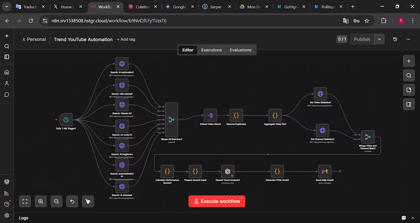Screen dimensions: 420x223
Task: Select the Extract Video Items1 node
Action: (210, 116)
